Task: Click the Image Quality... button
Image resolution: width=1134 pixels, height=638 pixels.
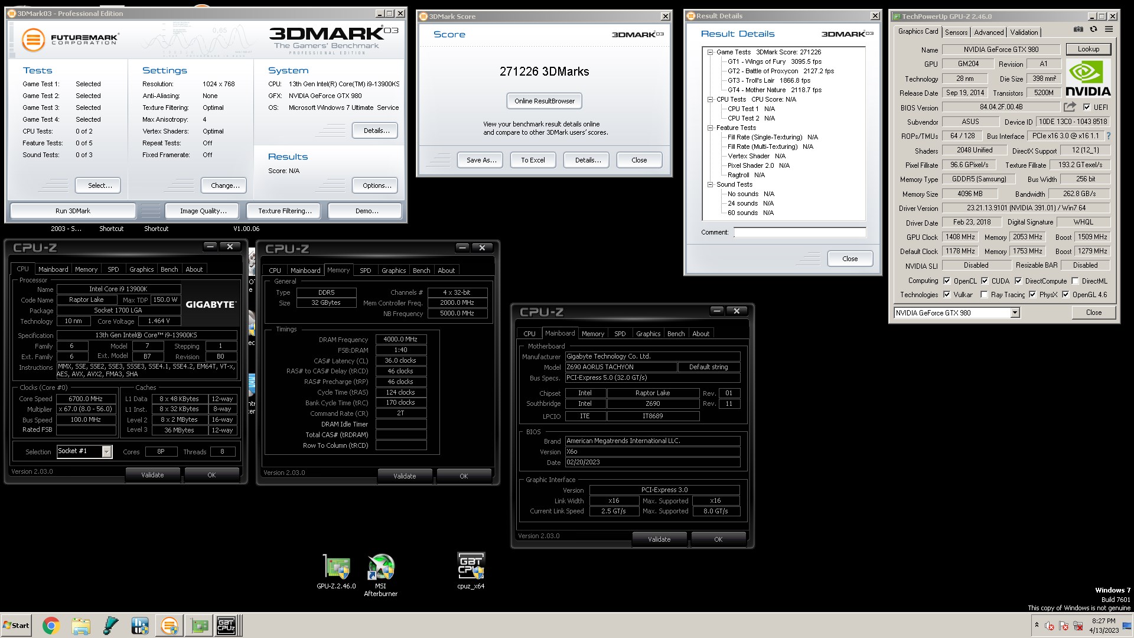Action: click(203, 211)
